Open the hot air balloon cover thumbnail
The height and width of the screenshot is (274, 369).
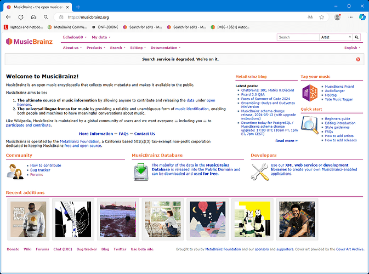208,219
